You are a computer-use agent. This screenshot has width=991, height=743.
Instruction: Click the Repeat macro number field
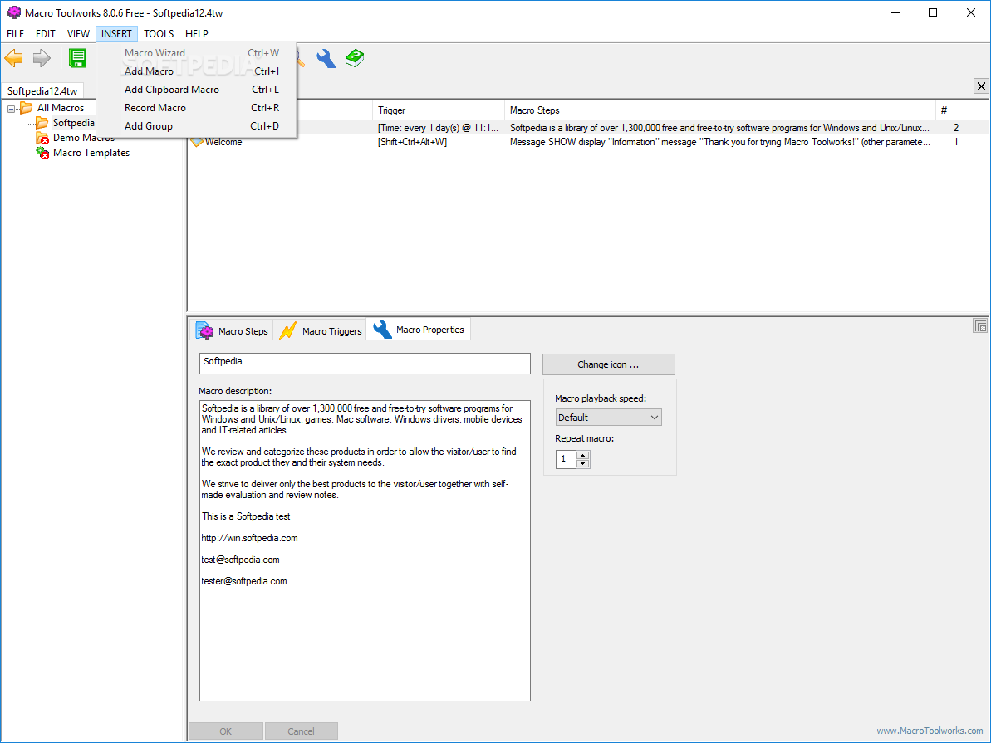click(x=566, y=459)
